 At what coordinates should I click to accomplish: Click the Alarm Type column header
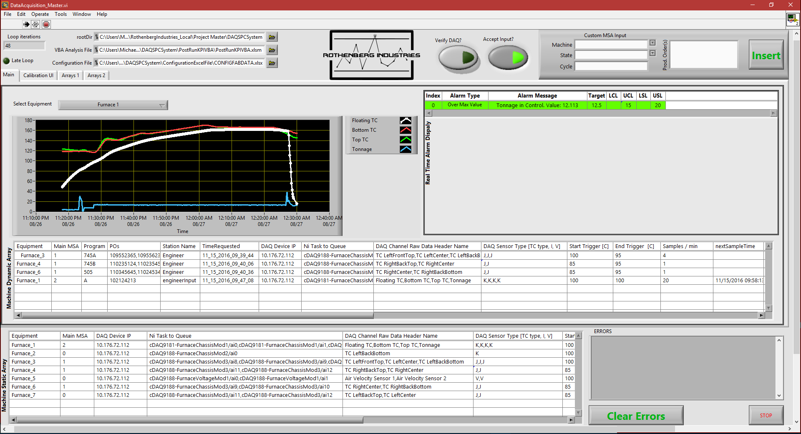pyautogui.click(x=465, y=96)
